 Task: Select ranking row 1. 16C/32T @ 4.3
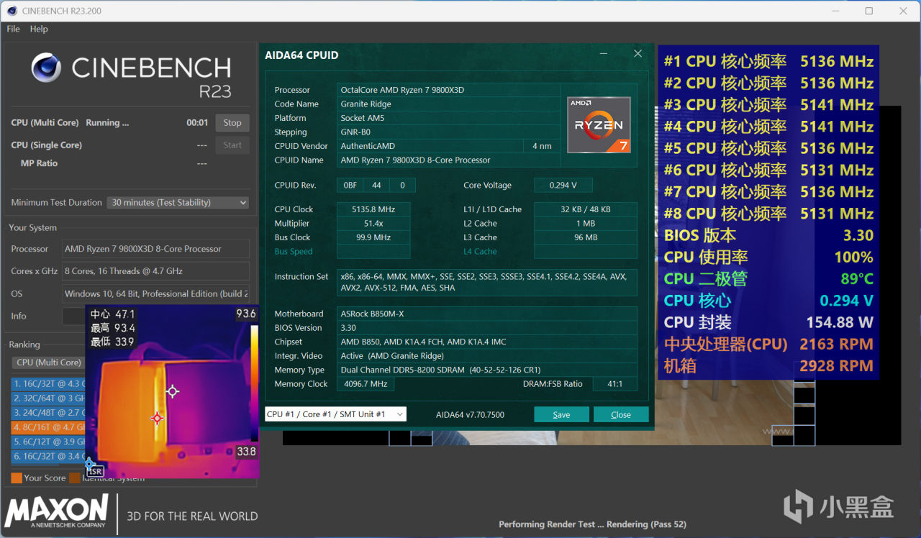(x=49, y=384)
